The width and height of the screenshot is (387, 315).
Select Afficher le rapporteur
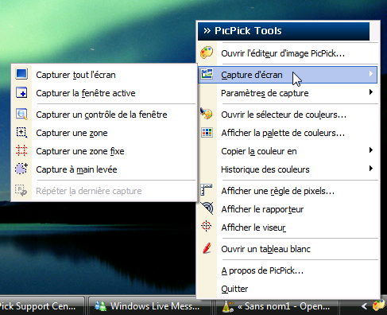[288, 209]
